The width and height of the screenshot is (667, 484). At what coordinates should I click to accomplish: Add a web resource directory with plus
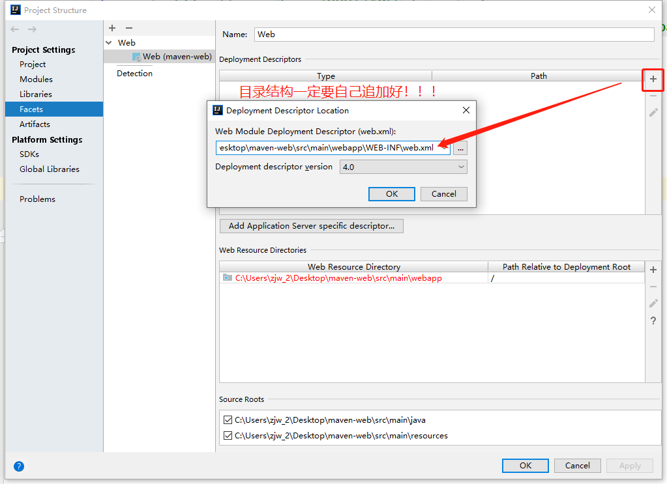pyautogui.click(x=653, y=270)
